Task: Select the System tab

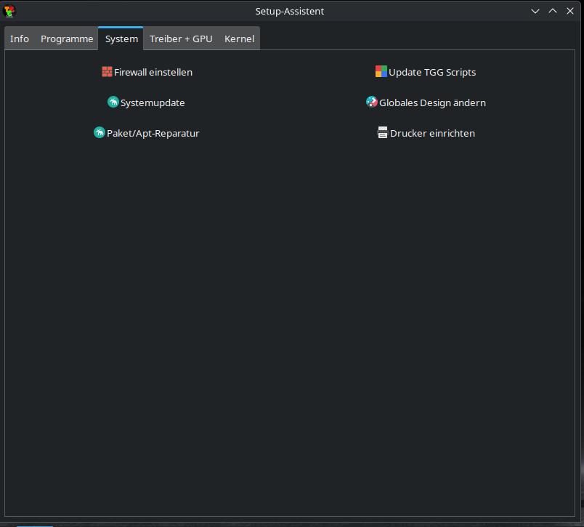Action: point(121,39)
